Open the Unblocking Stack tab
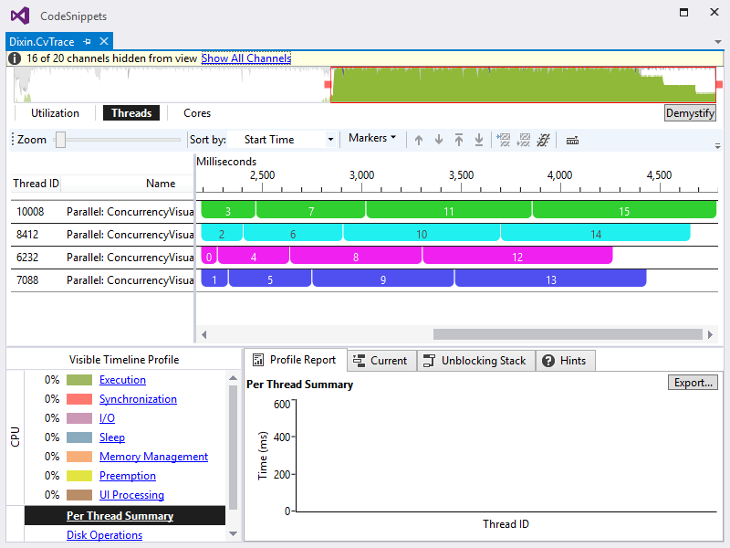The height and width of the screenshot is (548, 730). pos(475,361)
